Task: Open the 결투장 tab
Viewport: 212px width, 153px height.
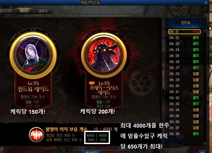Action: tap(43, 11)
